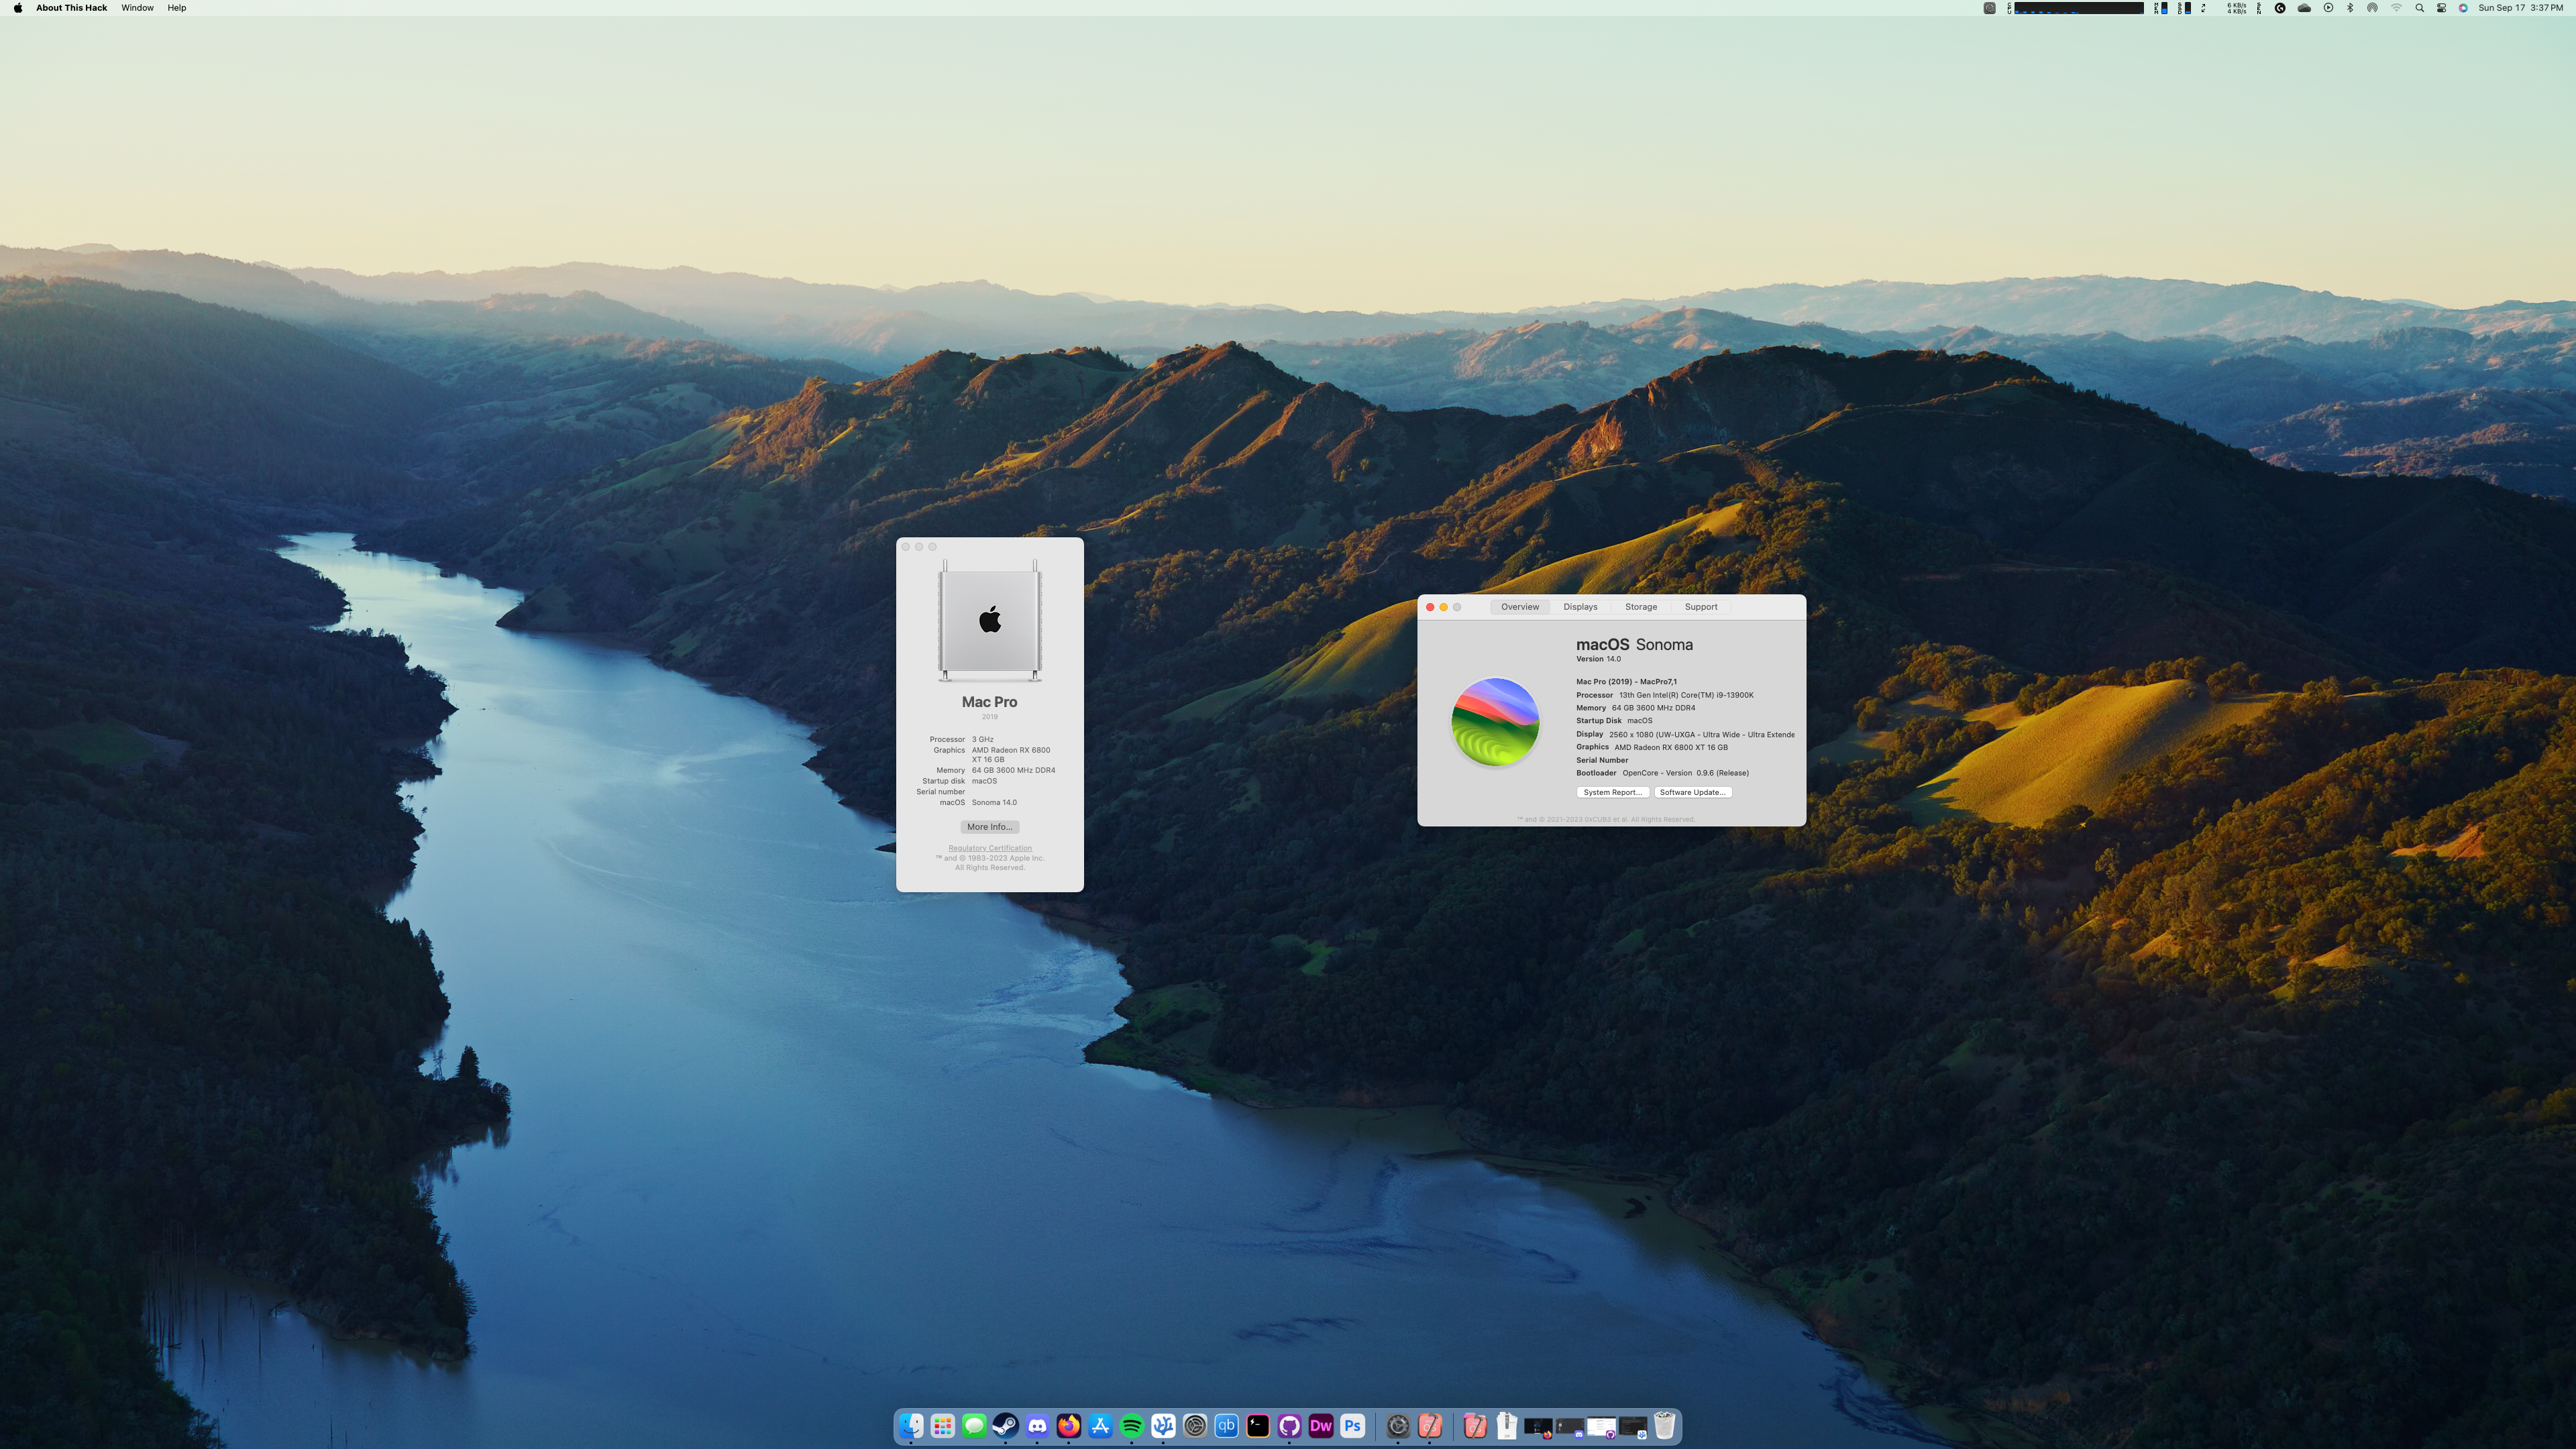Click the SSD usage meter in menu bar

tap(2185, 8)
